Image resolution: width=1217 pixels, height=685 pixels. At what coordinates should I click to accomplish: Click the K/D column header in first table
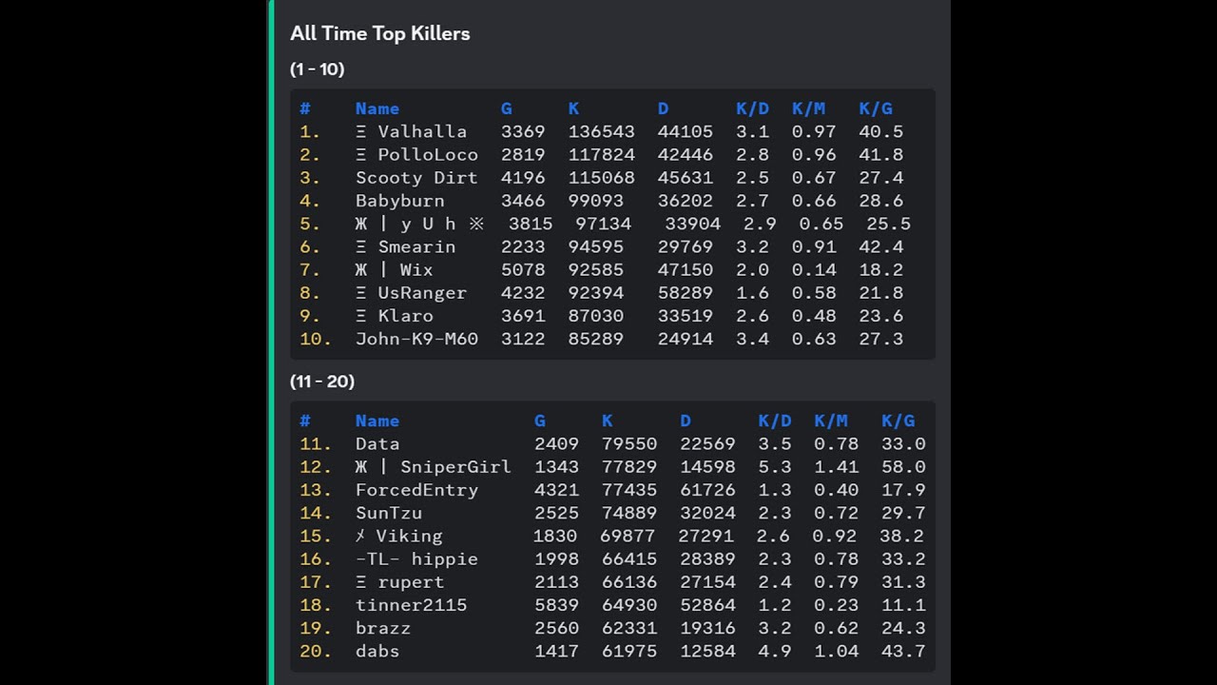(752, 108)
